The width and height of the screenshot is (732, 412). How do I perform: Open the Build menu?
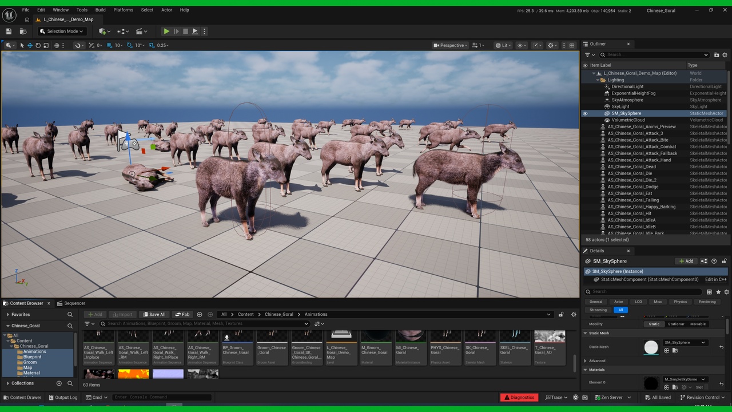[x=101, y=10]
